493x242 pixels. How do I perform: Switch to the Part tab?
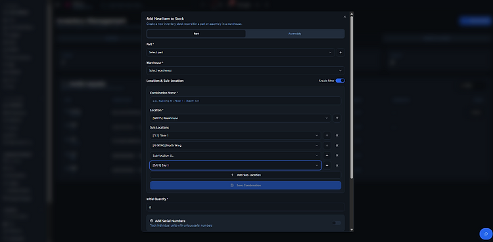click(196, 33)
